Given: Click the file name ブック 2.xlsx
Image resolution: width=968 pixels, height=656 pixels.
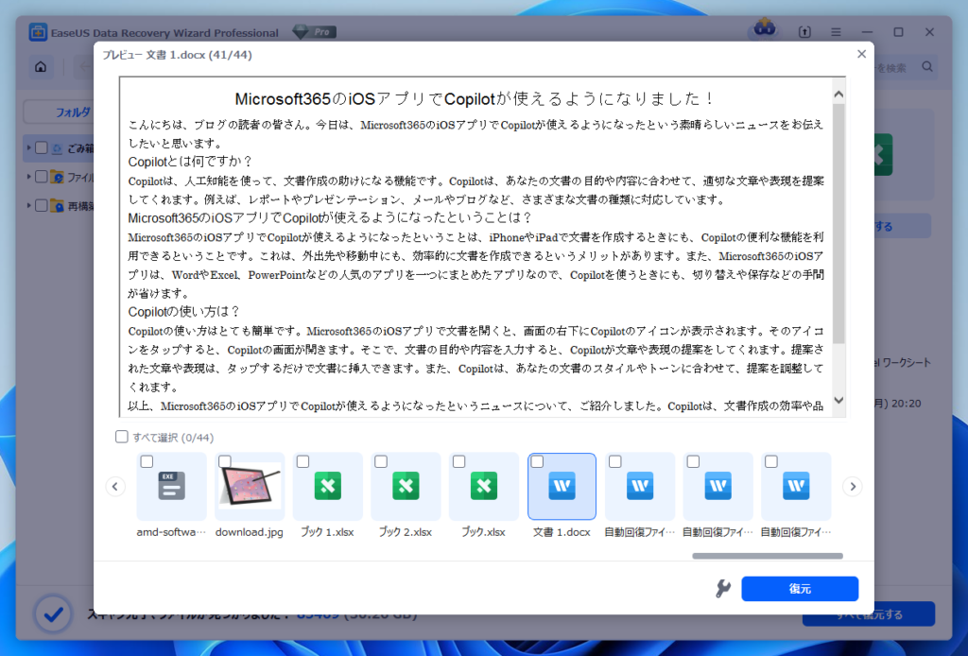Looking at the screenshot, I should pos(406,532).
